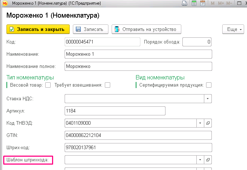Check the Сертифицируемая продукция checkbox
Viewport: 247px width, 170px height.
tap(209, 85)
